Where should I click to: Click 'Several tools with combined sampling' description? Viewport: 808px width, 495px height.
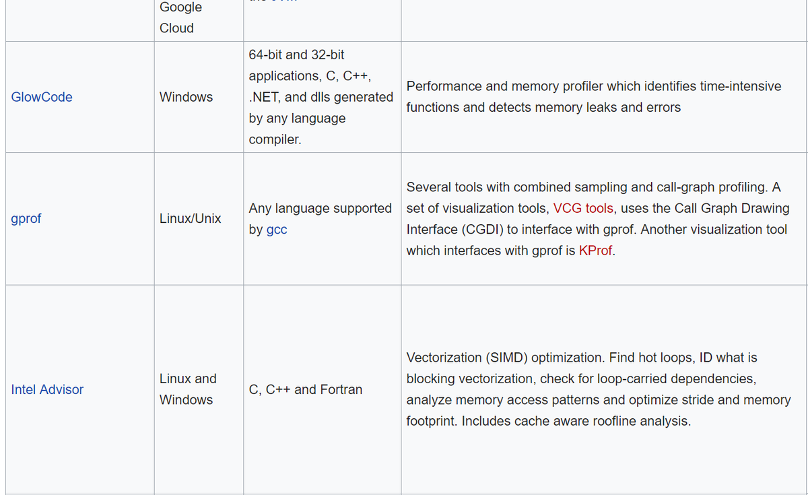[598, 219]
